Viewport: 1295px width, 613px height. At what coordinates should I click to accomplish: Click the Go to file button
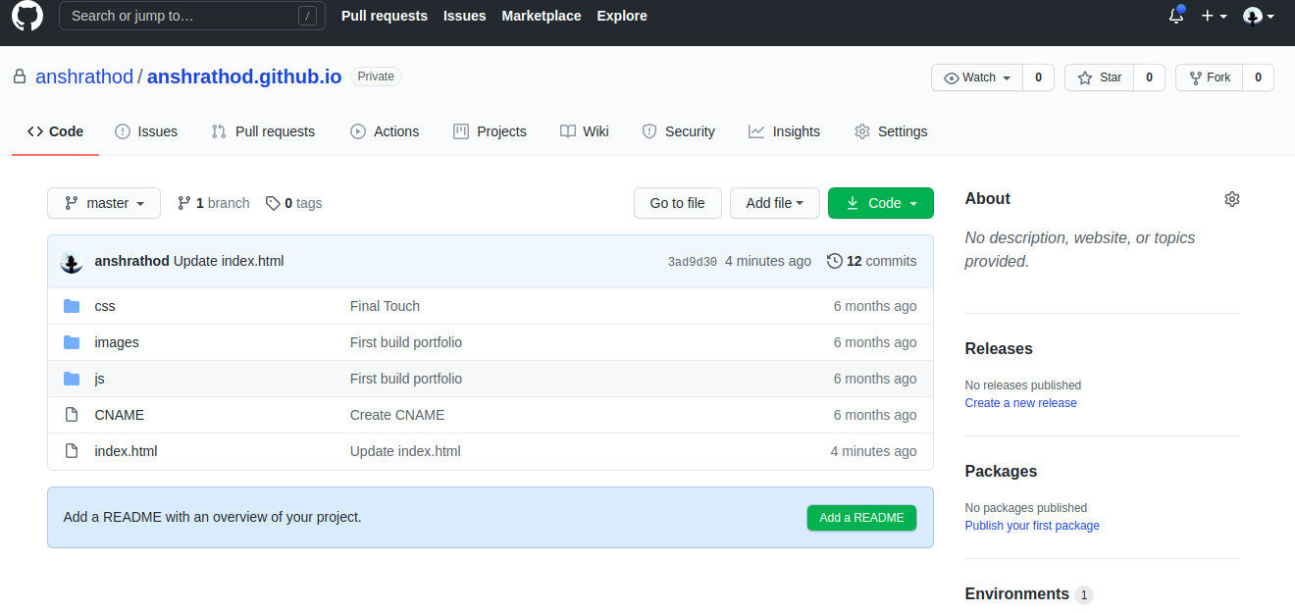(x=677, y=203)
